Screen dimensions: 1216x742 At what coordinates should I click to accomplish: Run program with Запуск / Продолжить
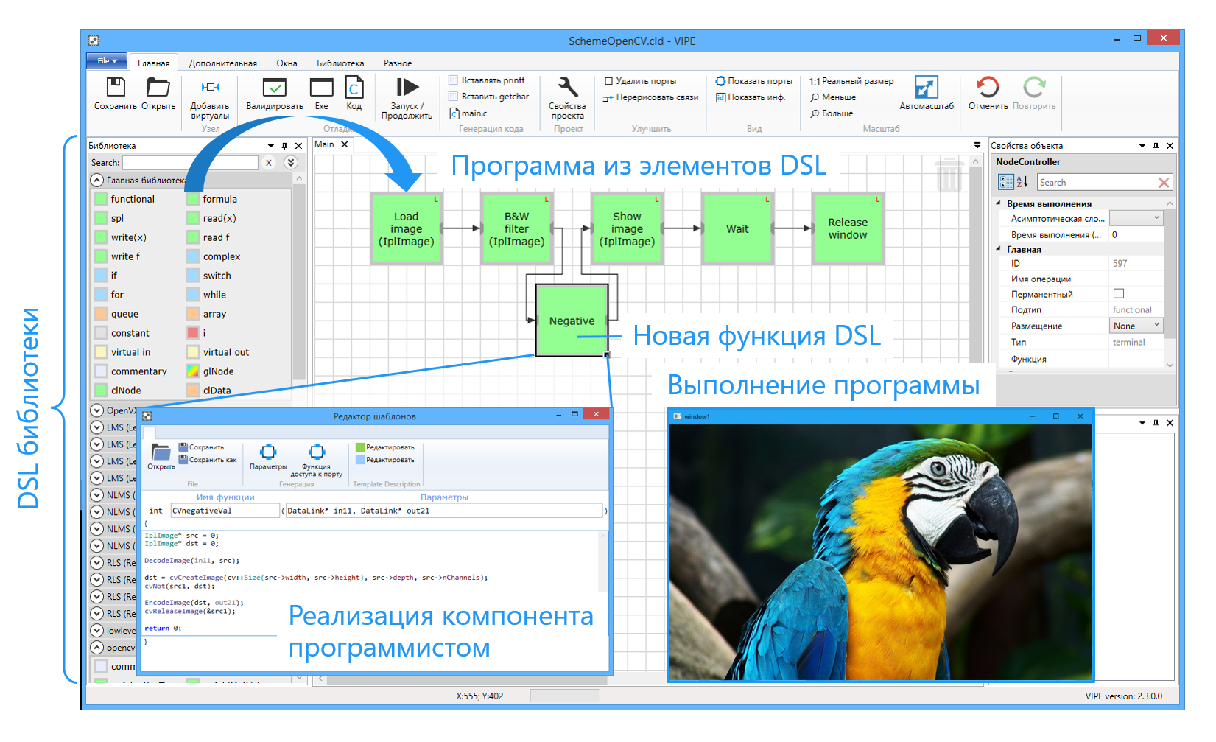[x=407, y=88]
